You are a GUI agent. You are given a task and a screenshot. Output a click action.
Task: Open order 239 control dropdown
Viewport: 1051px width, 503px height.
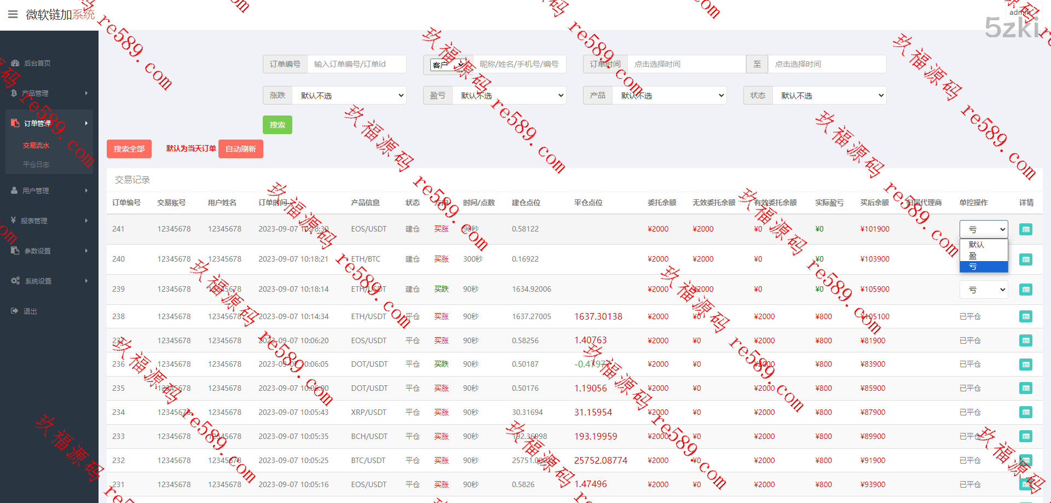pyautogui.click(x=983, y=290)
